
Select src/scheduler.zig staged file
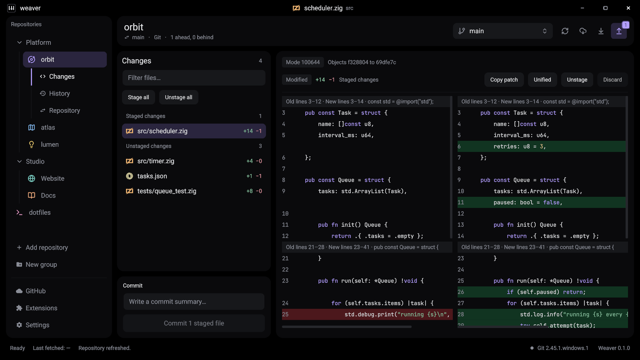(x=194, y=131)
